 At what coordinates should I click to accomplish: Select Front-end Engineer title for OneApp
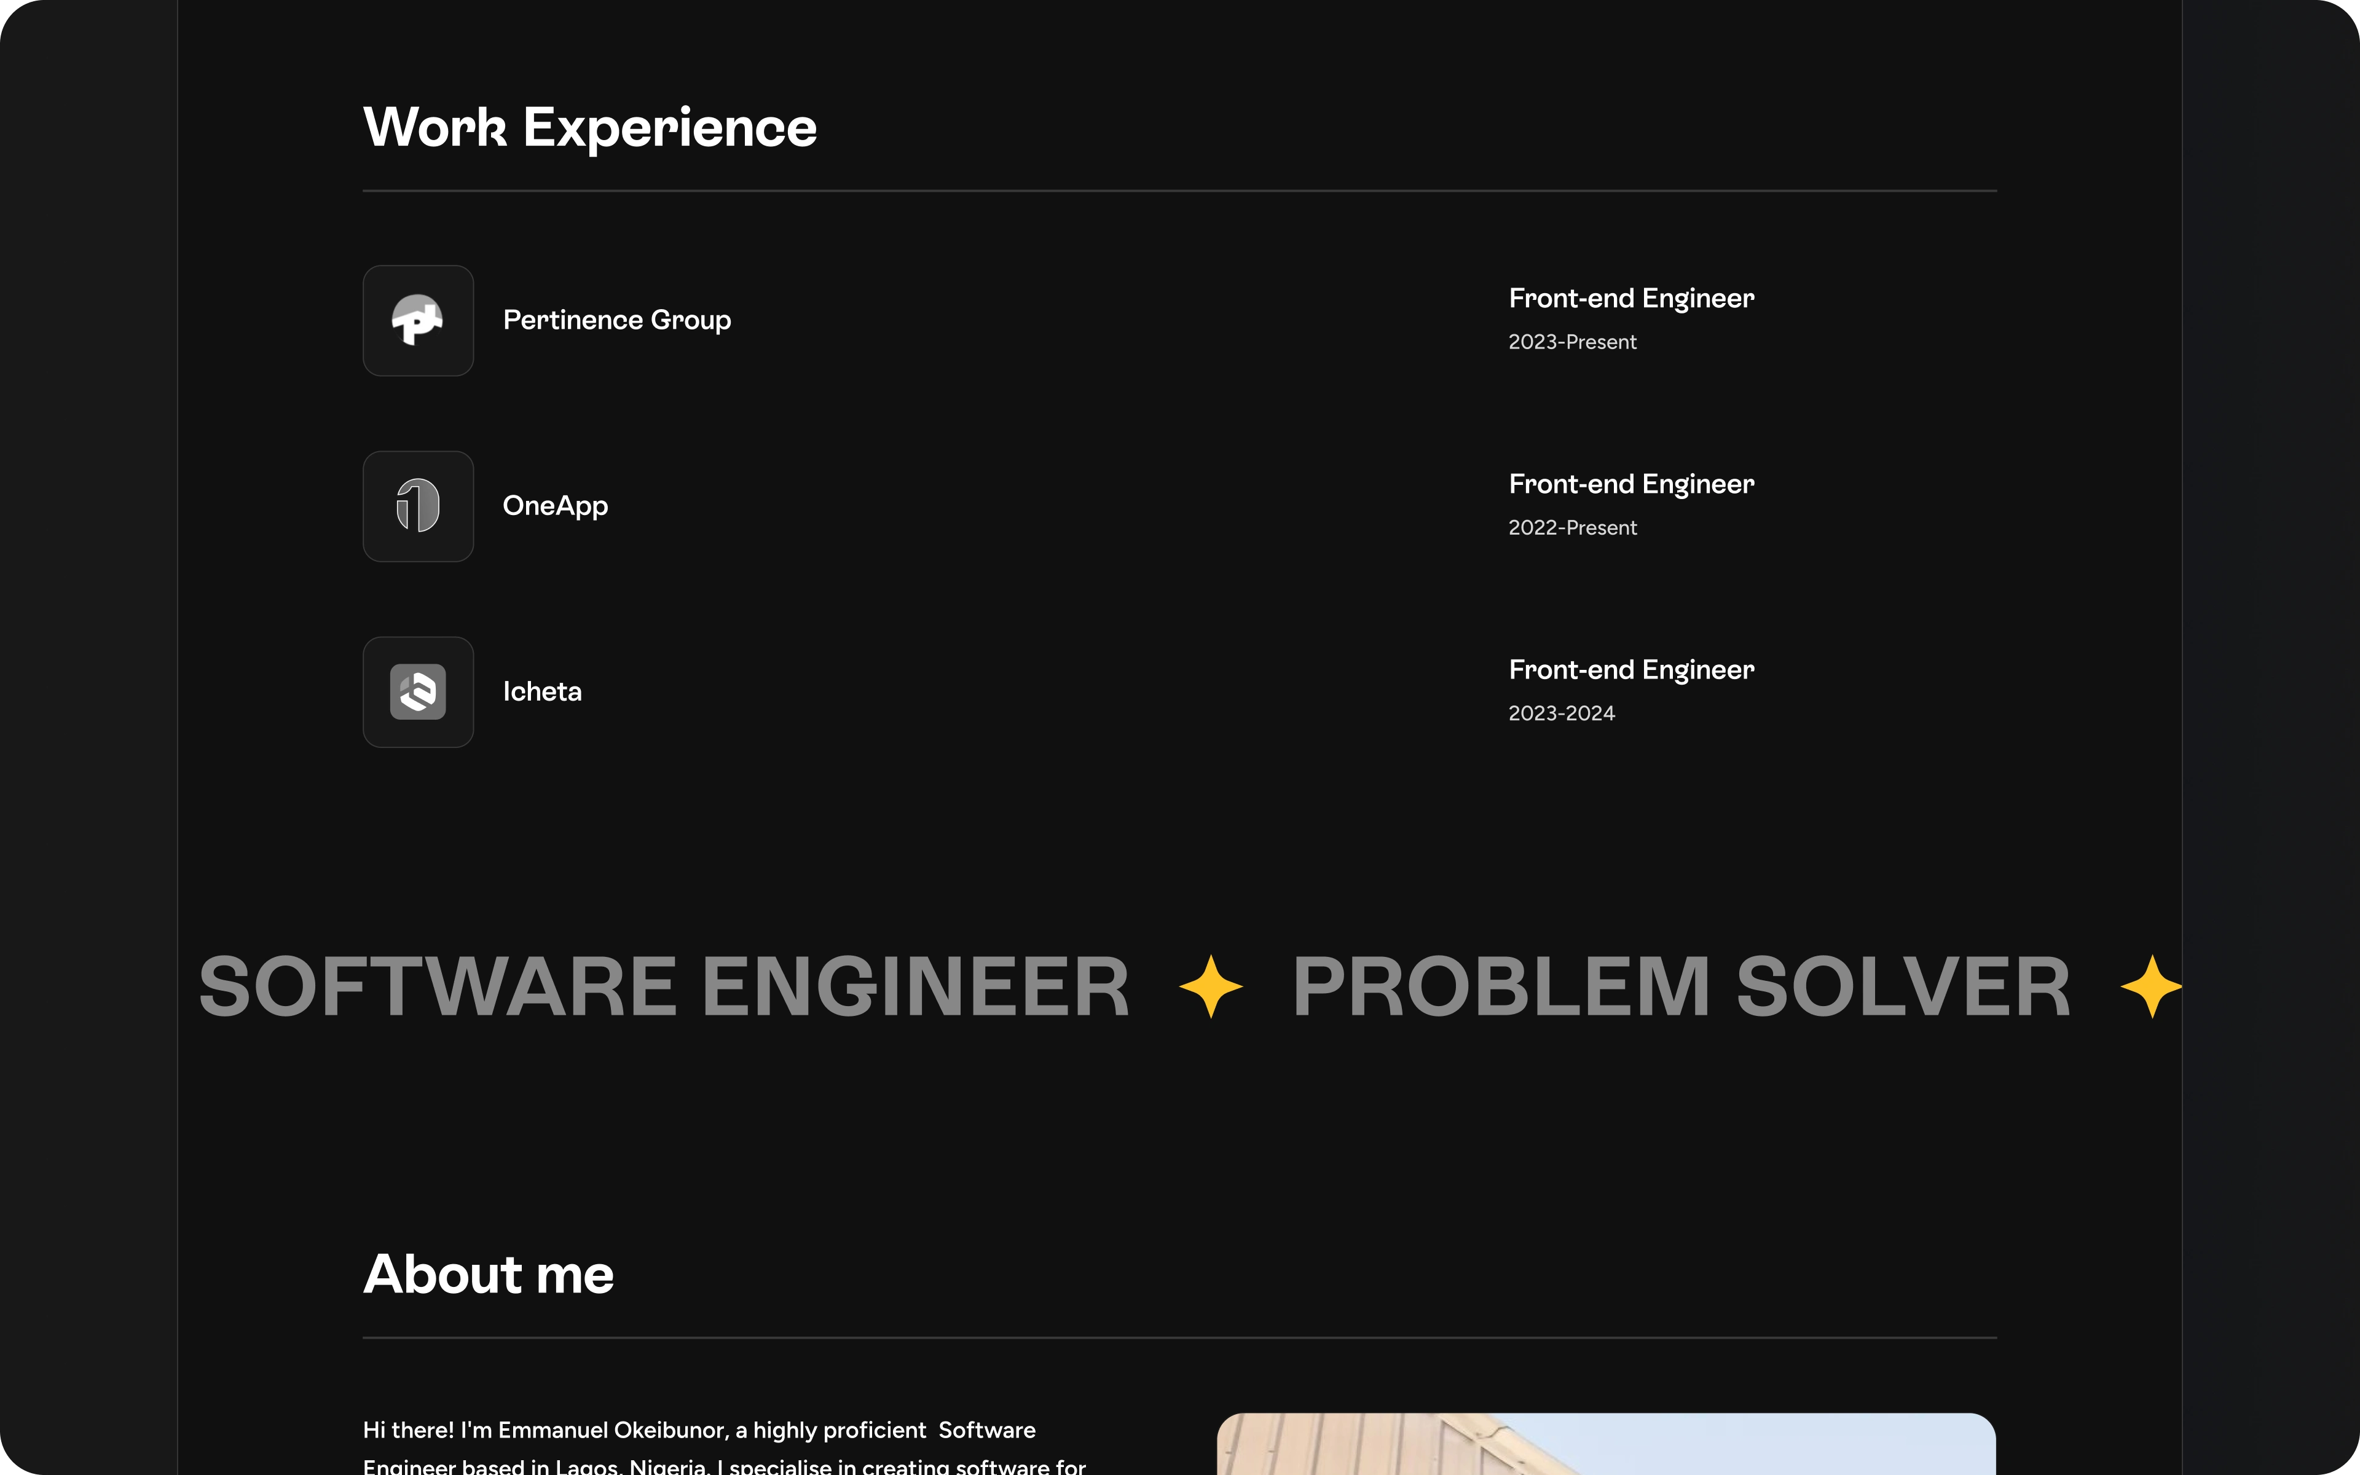coord(1630,484)
